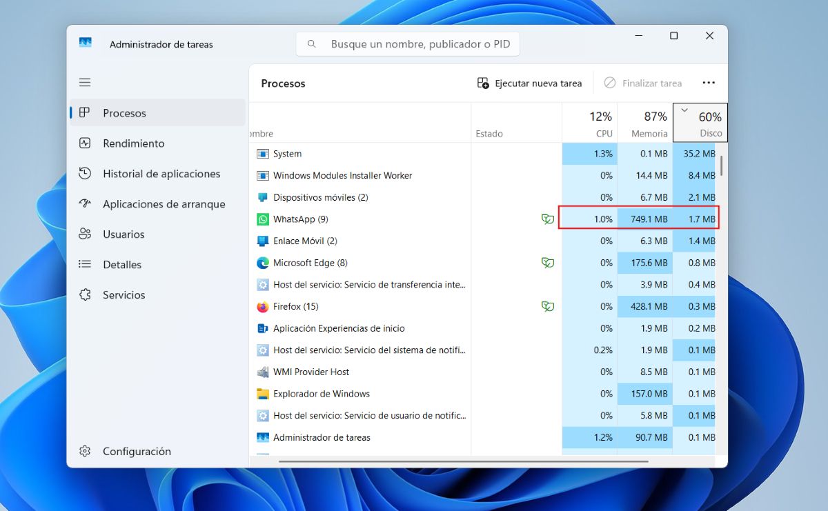
Task: Click the Windows Modules Installer Worker icon
Action: [263, 175]
